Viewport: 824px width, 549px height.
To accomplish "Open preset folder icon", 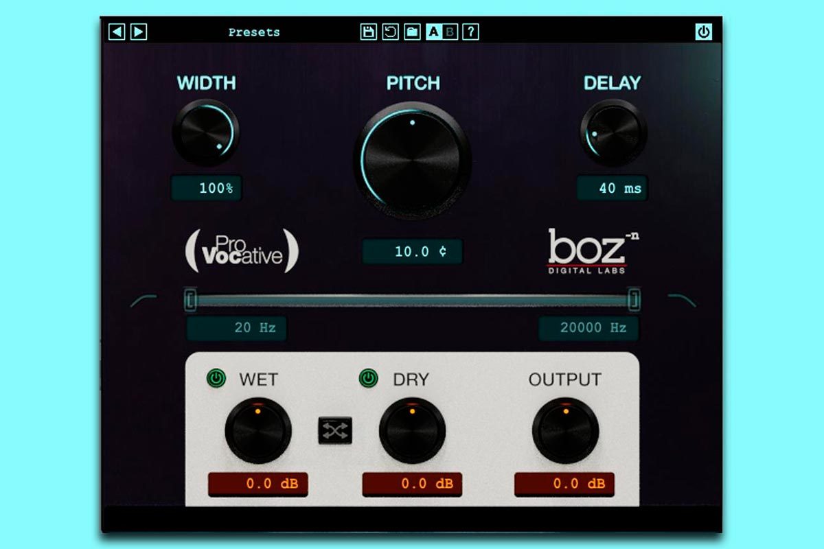I will [412, 32].
